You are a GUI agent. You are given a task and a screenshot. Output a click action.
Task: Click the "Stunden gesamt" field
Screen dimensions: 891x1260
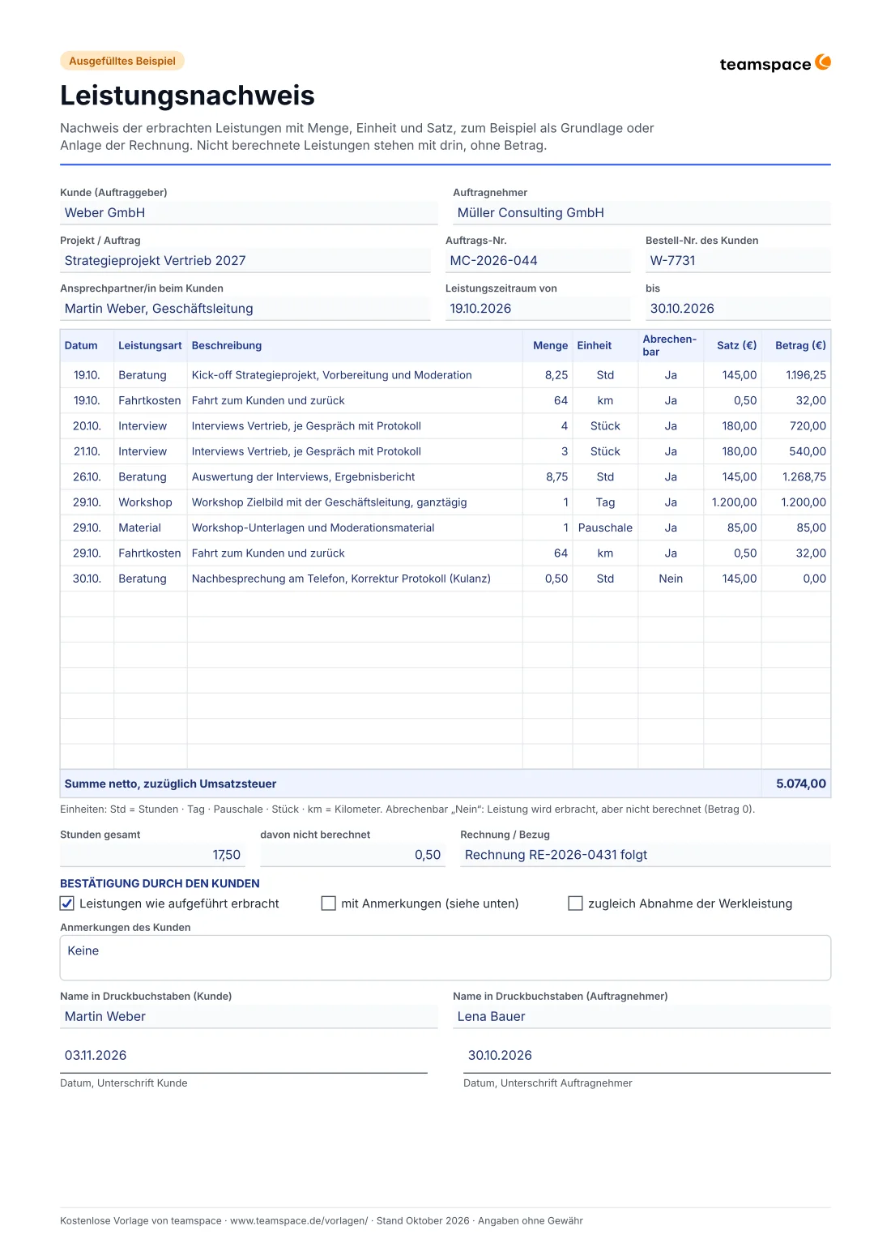click(152, 855)
